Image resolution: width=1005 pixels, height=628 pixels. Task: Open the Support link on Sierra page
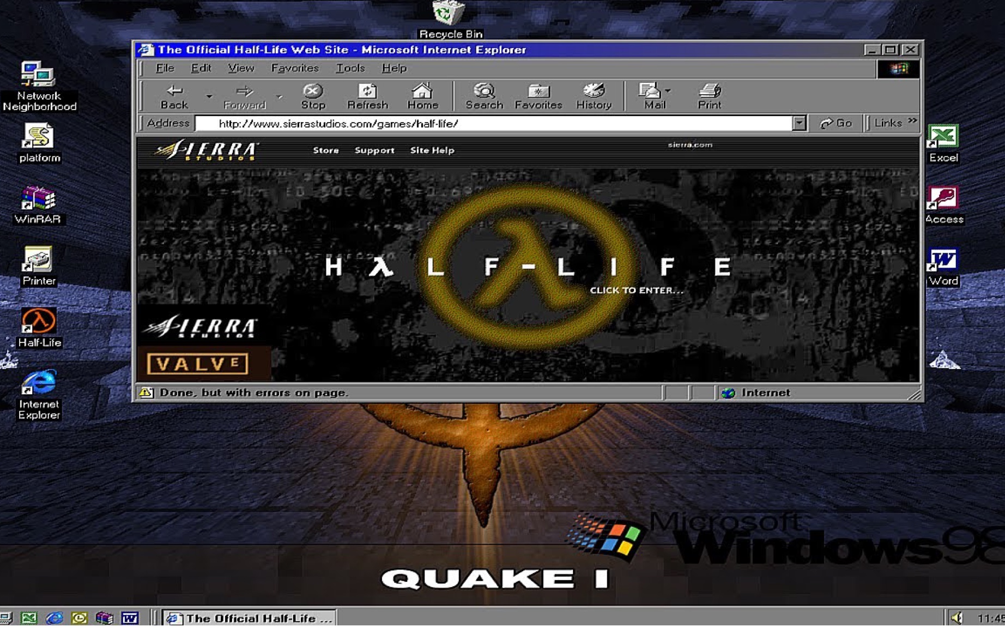tap(374, 150)
